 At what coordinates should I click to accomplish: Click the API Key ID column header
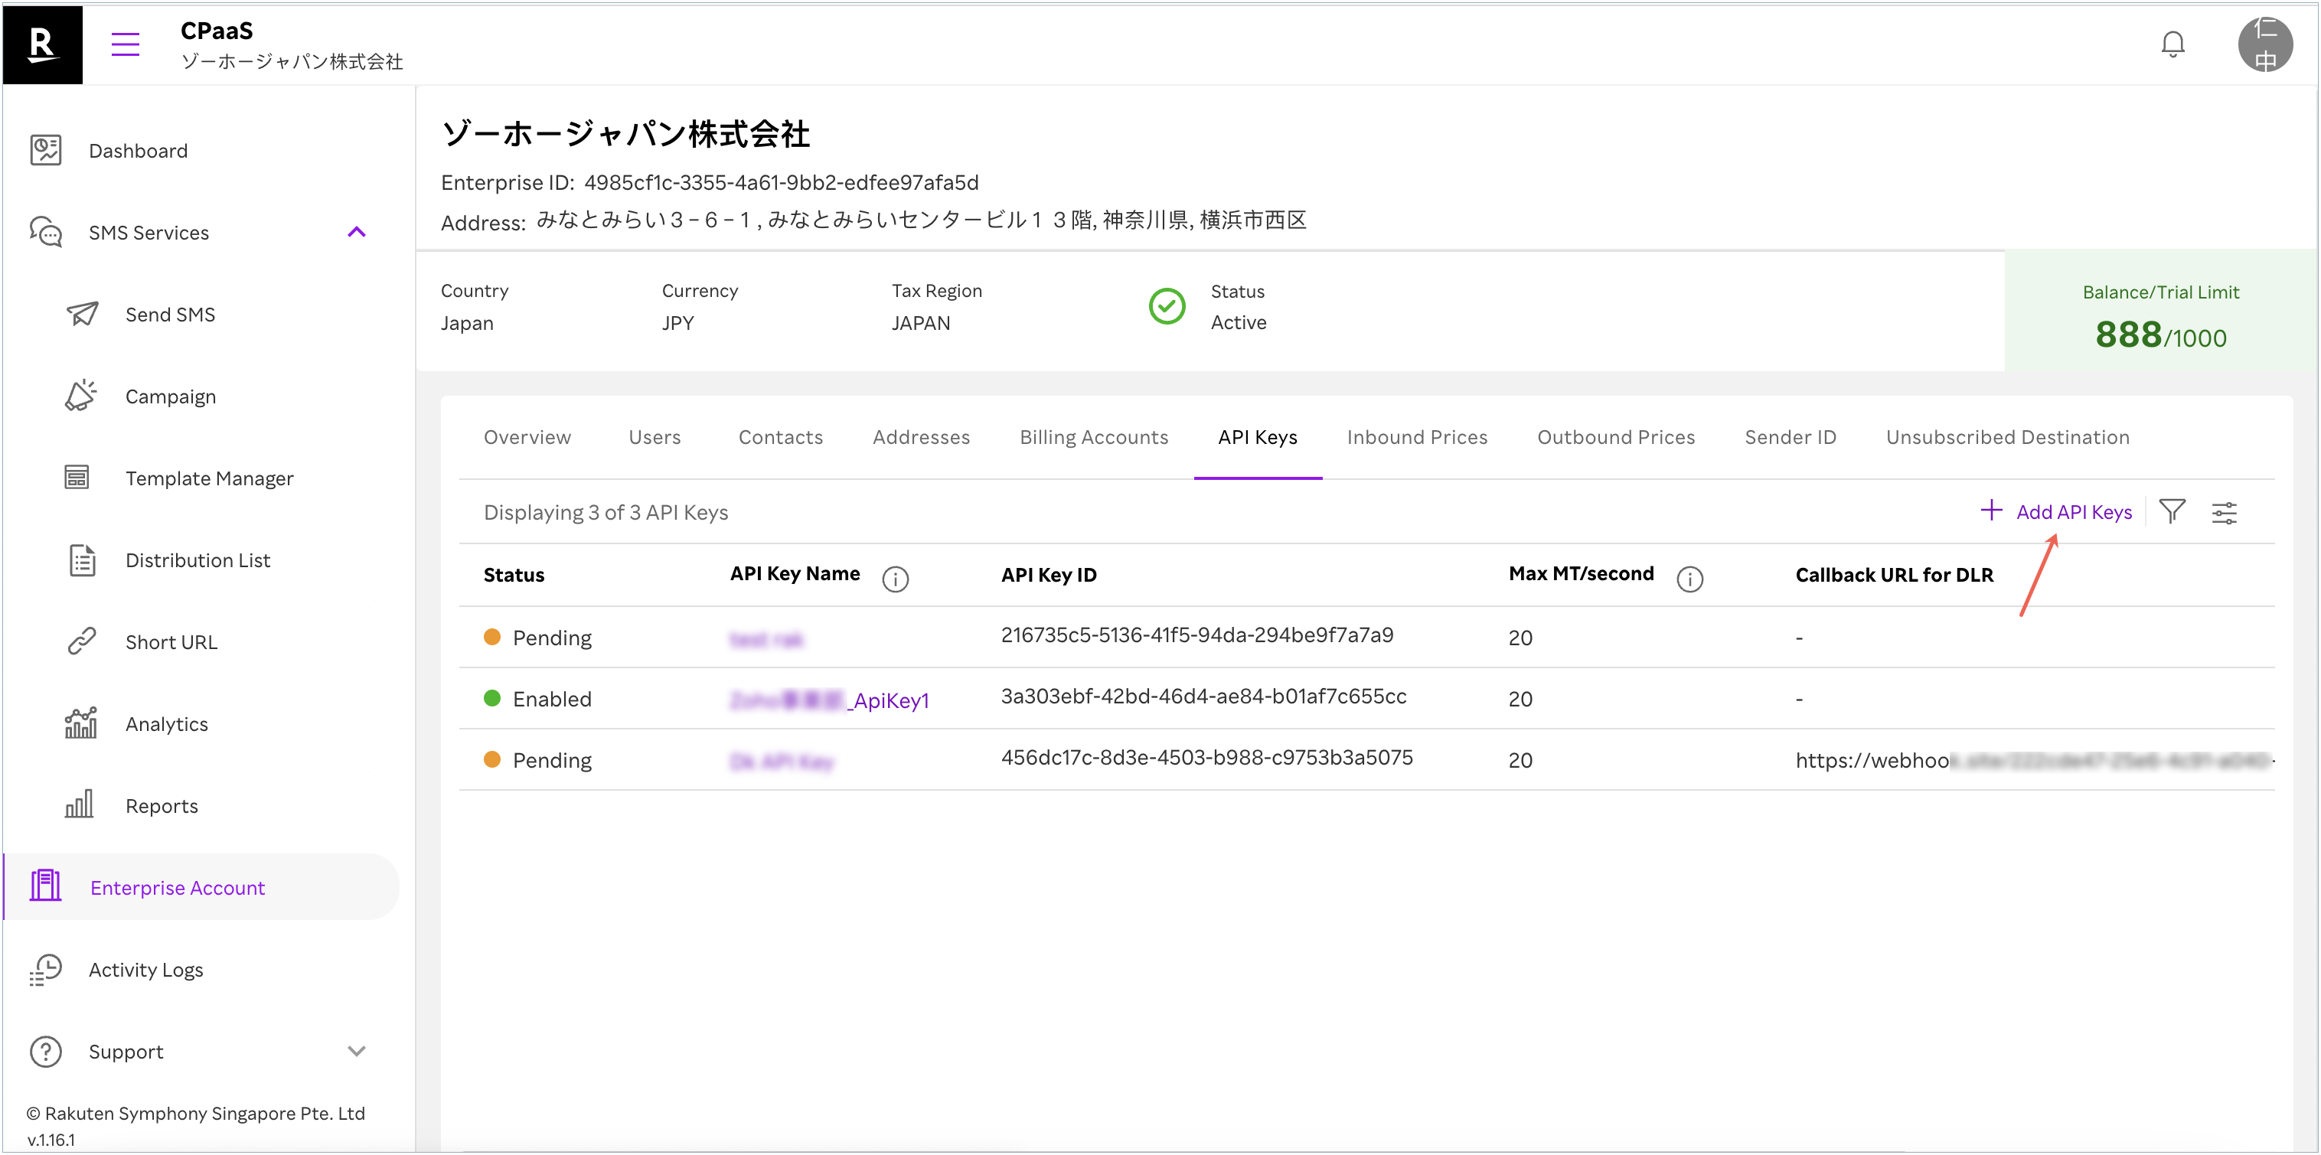(1049, 575)
